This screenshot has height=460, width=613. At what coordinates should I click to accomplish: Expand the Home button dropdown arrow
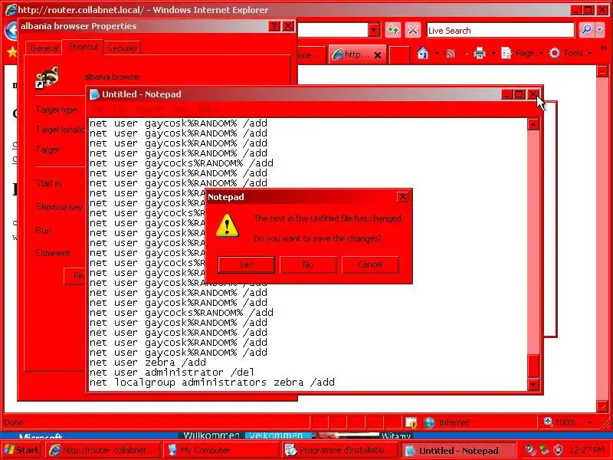click(x=437, y=53)
